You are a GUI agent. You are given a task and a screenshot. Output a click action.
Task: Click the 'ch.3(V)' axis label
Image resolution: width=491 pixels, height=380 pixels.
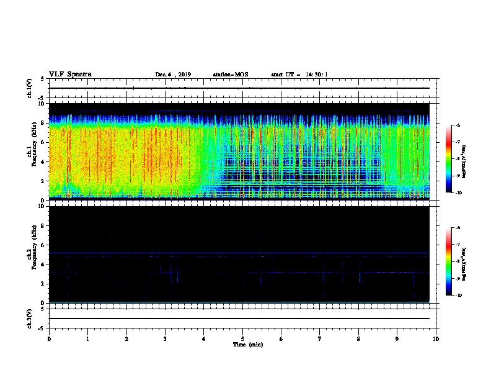pos(30,319)
